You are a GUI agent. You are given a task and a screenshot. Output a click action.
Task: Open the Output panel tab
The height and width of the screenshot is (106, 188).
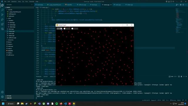[x=46, y=77]
